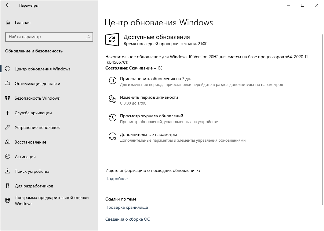Image resolution: width=324 pixels, height=231 pixels.
Task: Select Восстановление in the sidebar
Action: click(x=31, y=142)
